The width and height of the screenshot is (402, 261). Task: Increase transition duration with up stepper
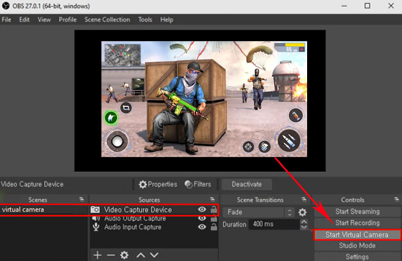(x=304, y=222)
